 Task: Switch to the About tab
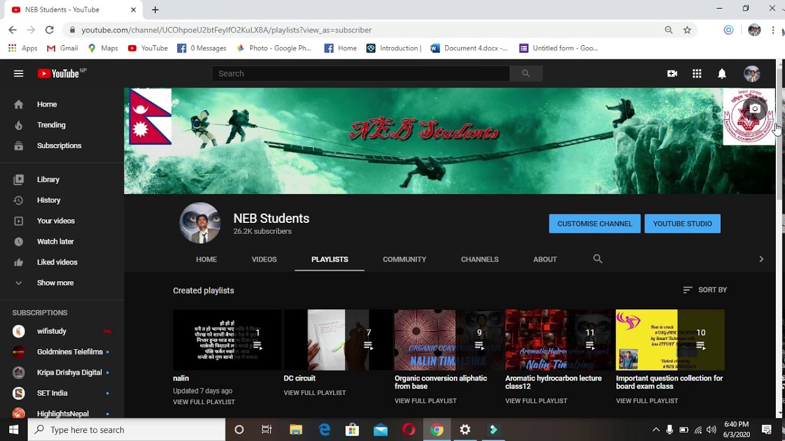click(x=545, y=259)
